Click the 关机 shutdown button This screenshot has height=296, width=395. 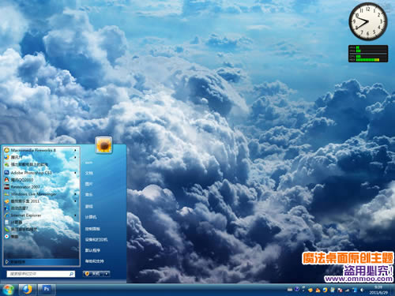coord(93,274)
